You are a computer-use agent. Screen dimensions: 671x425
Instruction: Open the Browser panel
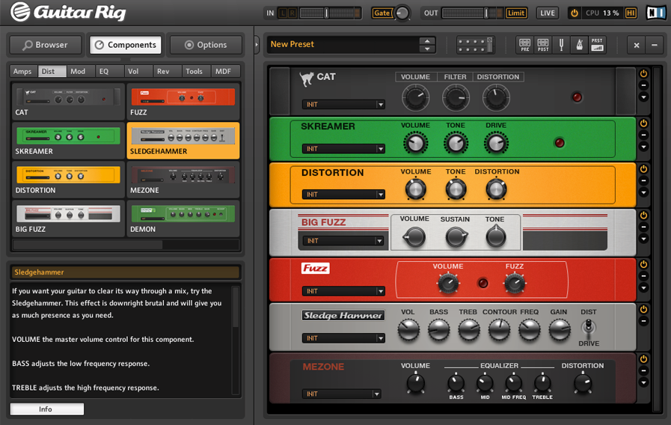click(x=46, y=44)
